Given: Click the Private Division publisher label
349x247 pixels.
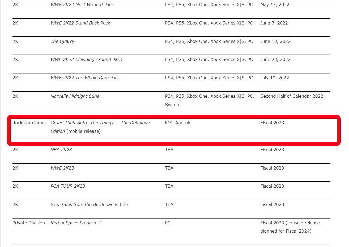Looking at the screenshot, I should tap(29, 223).
